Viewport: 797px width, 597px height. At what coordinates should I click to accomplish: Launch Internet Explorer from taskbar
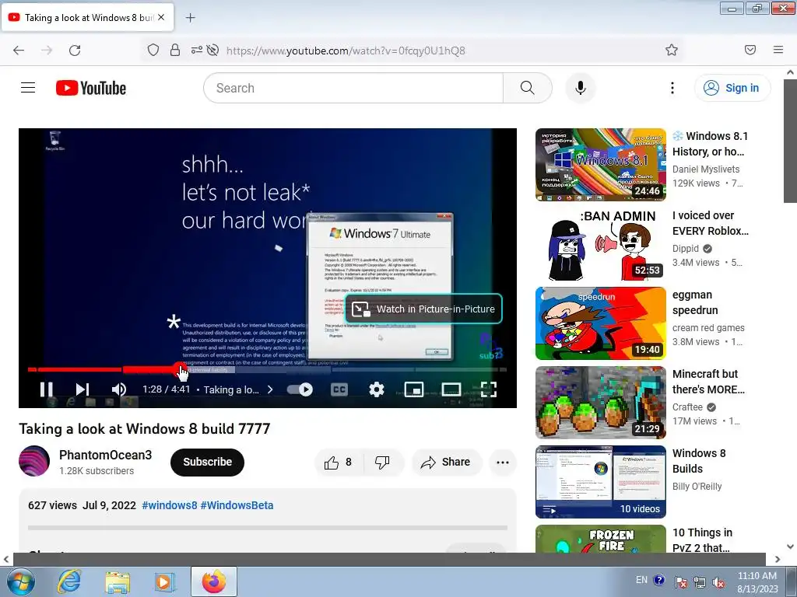68,581
